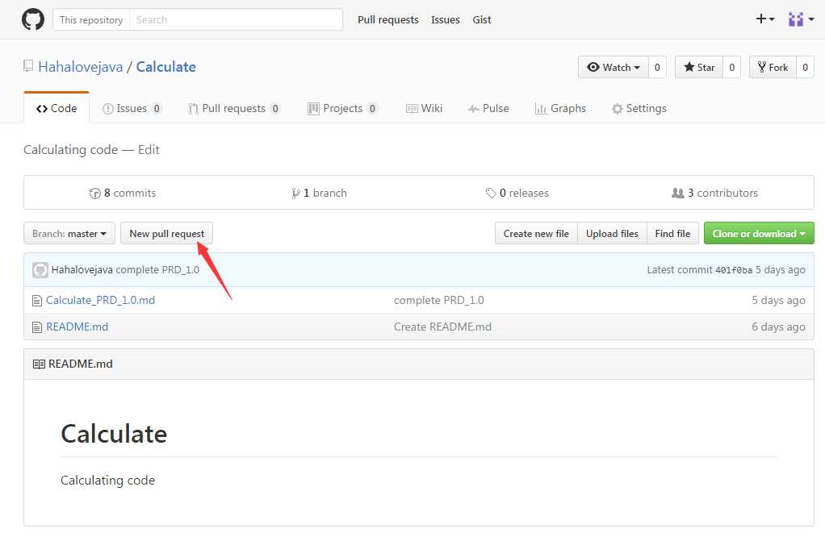Expand the Clone or download dropdown

[x=759, y=233]
